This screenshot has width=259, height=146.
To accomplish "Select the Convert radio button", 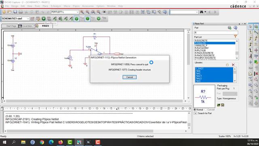I will pos(206,109).
